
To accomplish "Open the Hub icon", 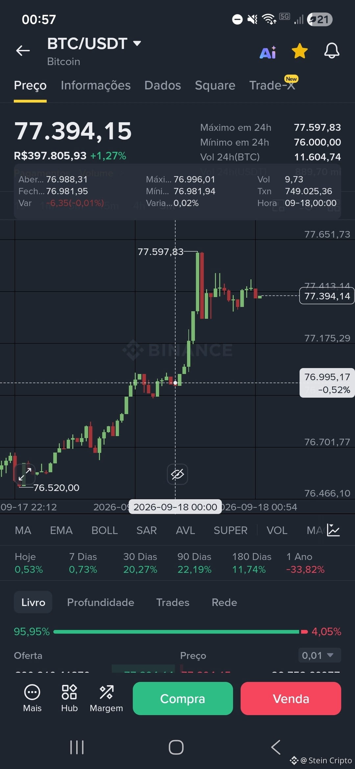I will 69,698.
